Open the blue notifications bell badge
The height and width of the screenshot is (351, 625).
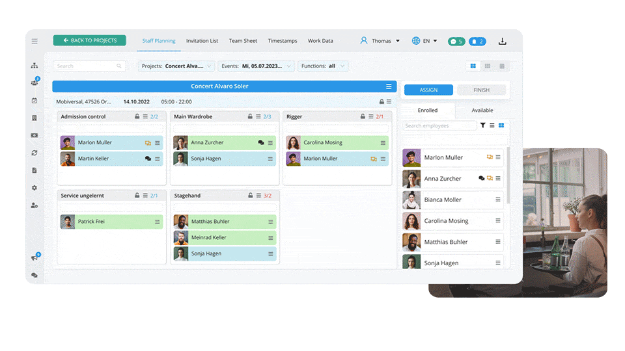(x=477, y=41)
